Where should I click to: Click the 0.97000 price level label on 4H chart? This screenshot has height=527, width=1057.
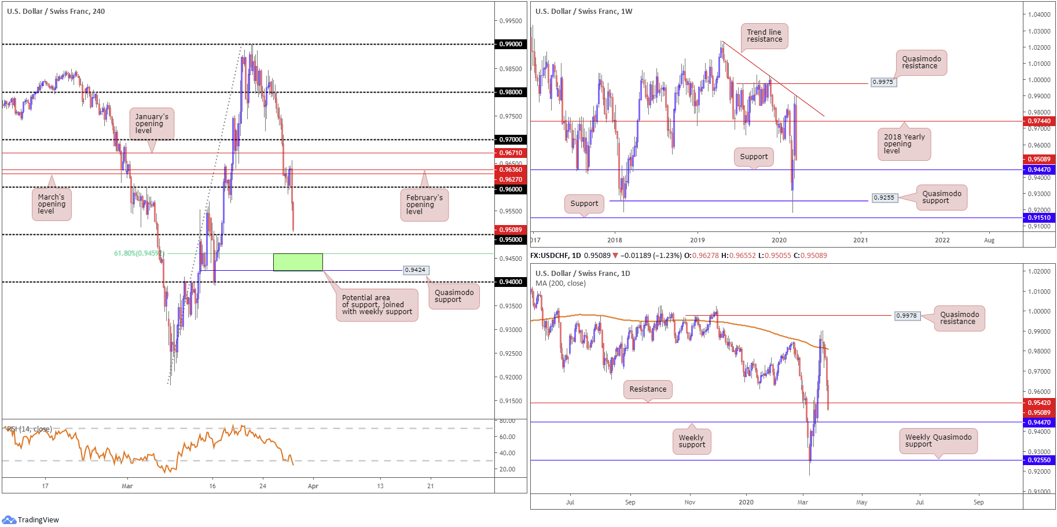point(511,139)
